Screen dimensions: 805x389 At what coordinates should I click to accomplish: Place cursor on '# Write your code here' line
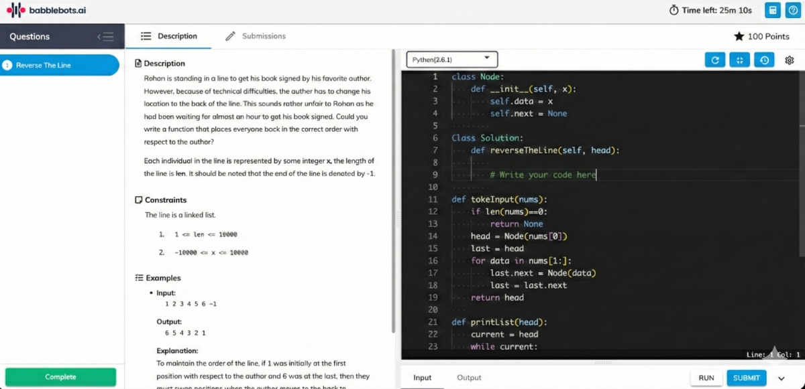[x=543, y=175]
